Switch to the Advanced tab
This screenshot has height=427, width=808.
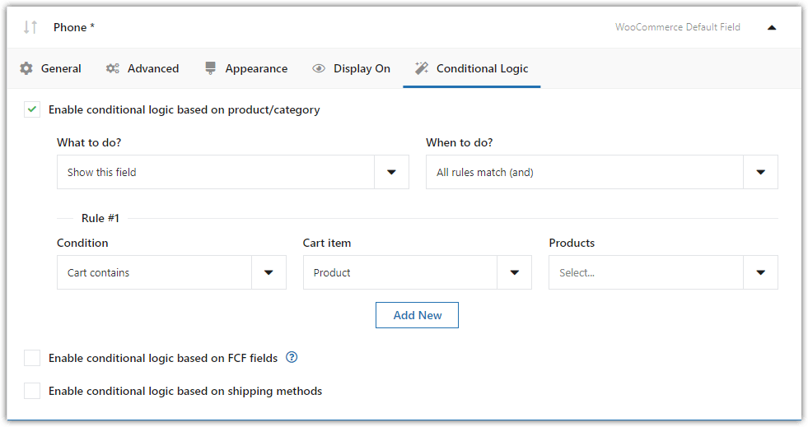142,68
